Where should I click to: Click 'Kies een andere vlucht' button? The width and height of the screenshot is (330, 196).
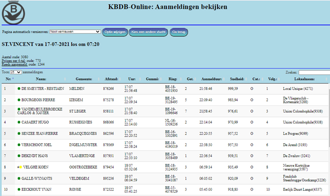click(x=148, y=32)
